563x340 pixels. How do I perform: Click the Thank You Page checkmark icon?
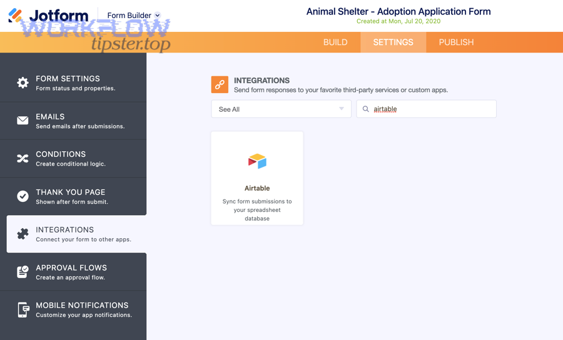(x=23, y=196)
